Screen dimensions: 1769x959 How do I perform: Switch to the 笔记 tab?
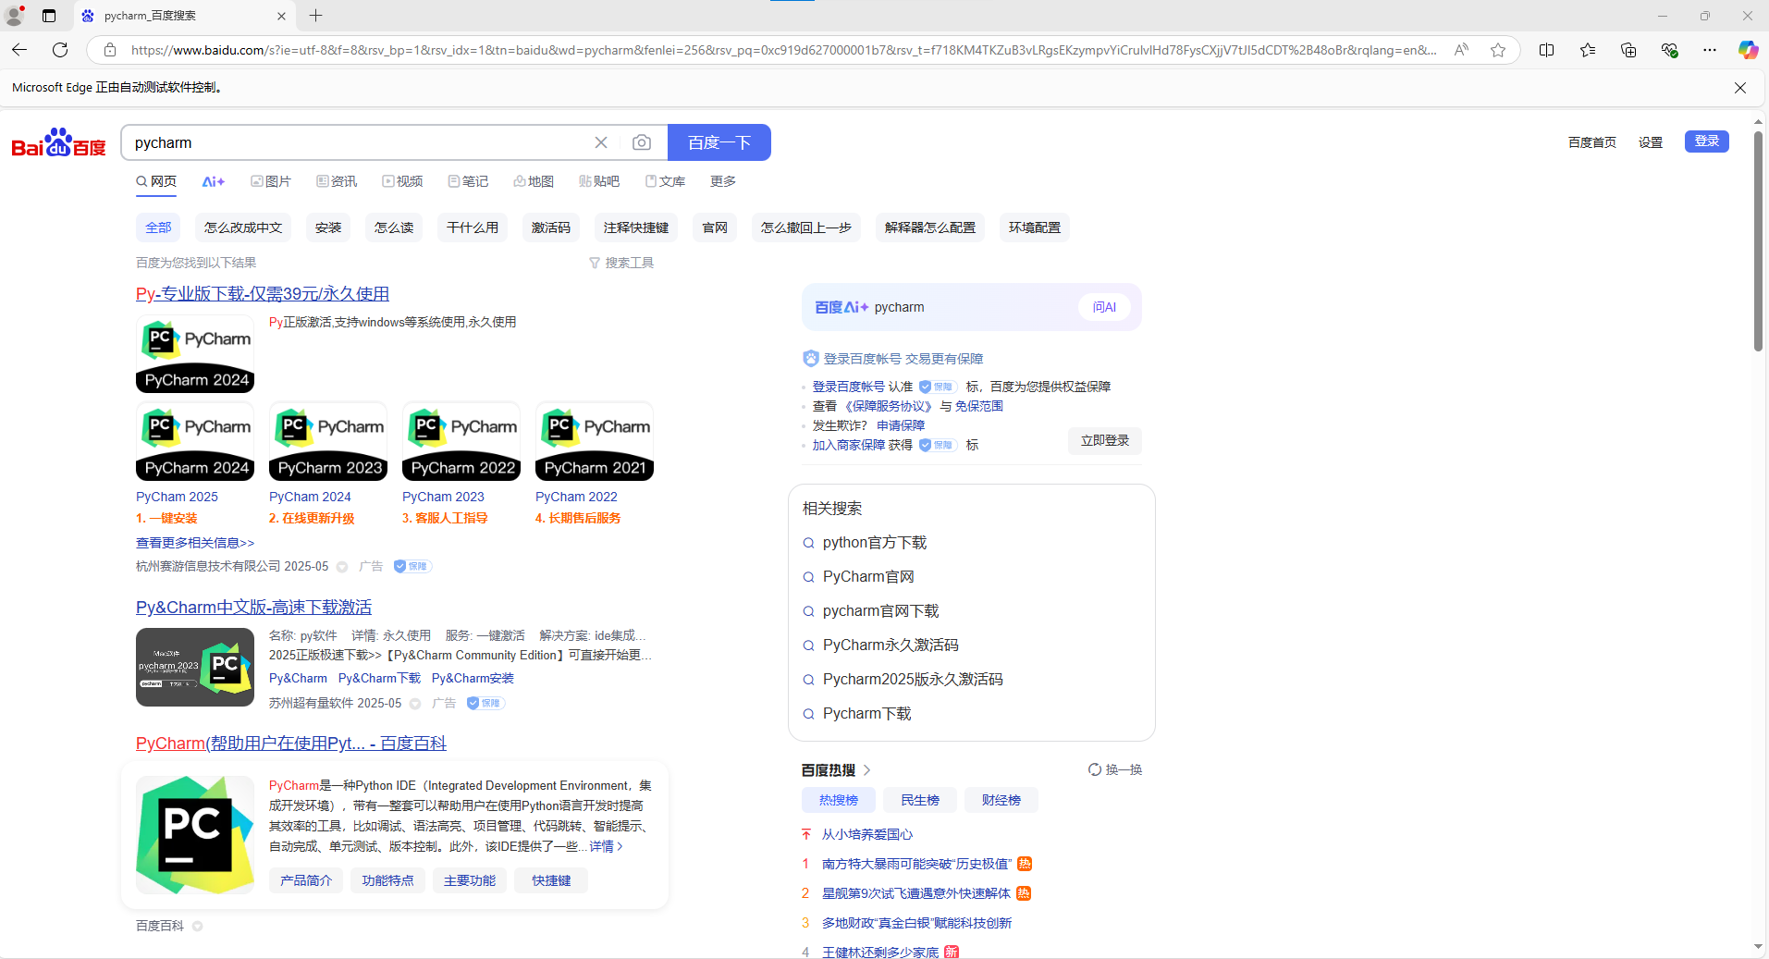click(x=468, y=182)
